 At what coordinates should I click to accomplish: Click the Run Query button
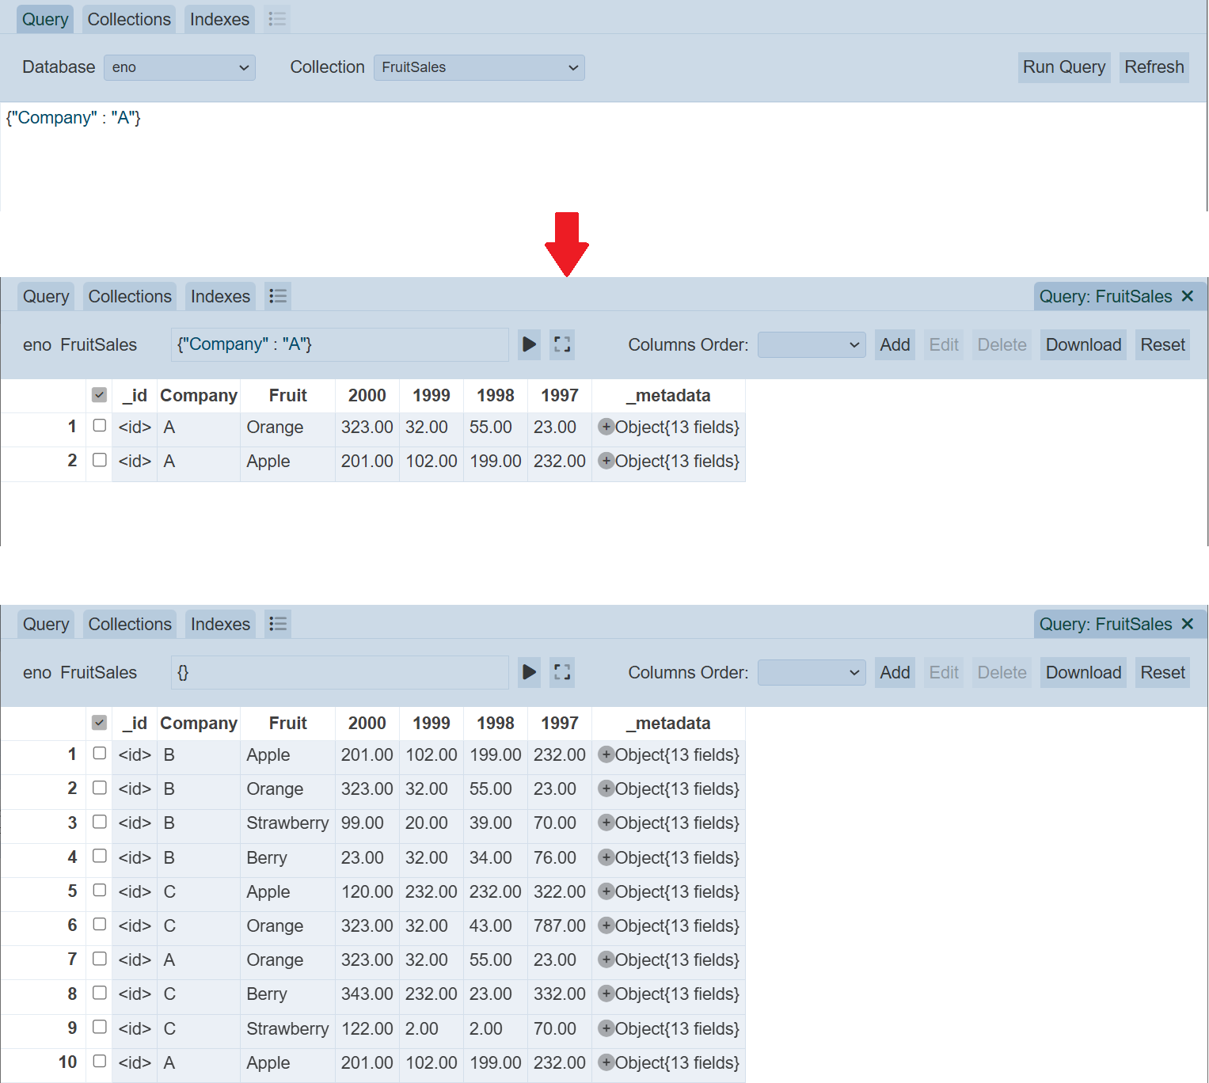point(1063,67)
